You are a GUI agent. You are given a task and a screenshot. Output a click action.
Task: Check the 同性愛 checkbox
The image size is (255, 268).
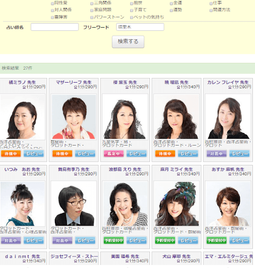pos(52,4)
